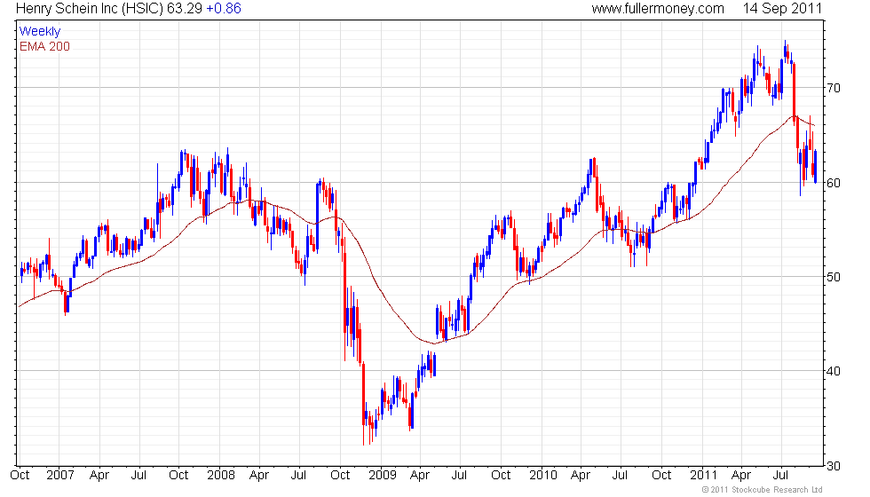Select the 50 price axis label
The width and height of the screenshot is (870, 497).
click(834, 277)
